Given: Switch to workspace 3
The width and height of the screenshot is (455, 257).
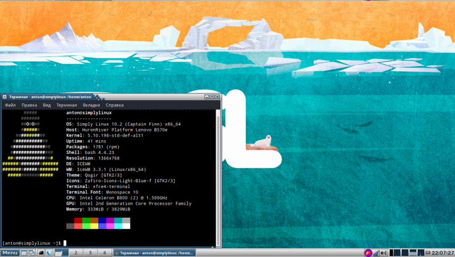Looking at the screenshot, I should point(90,253).
